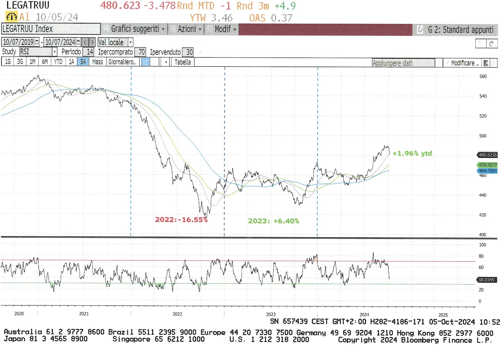Open Giornaliero periodicity dropdown
This screenshot has height=345, width=501.
(x=123, y=62)
